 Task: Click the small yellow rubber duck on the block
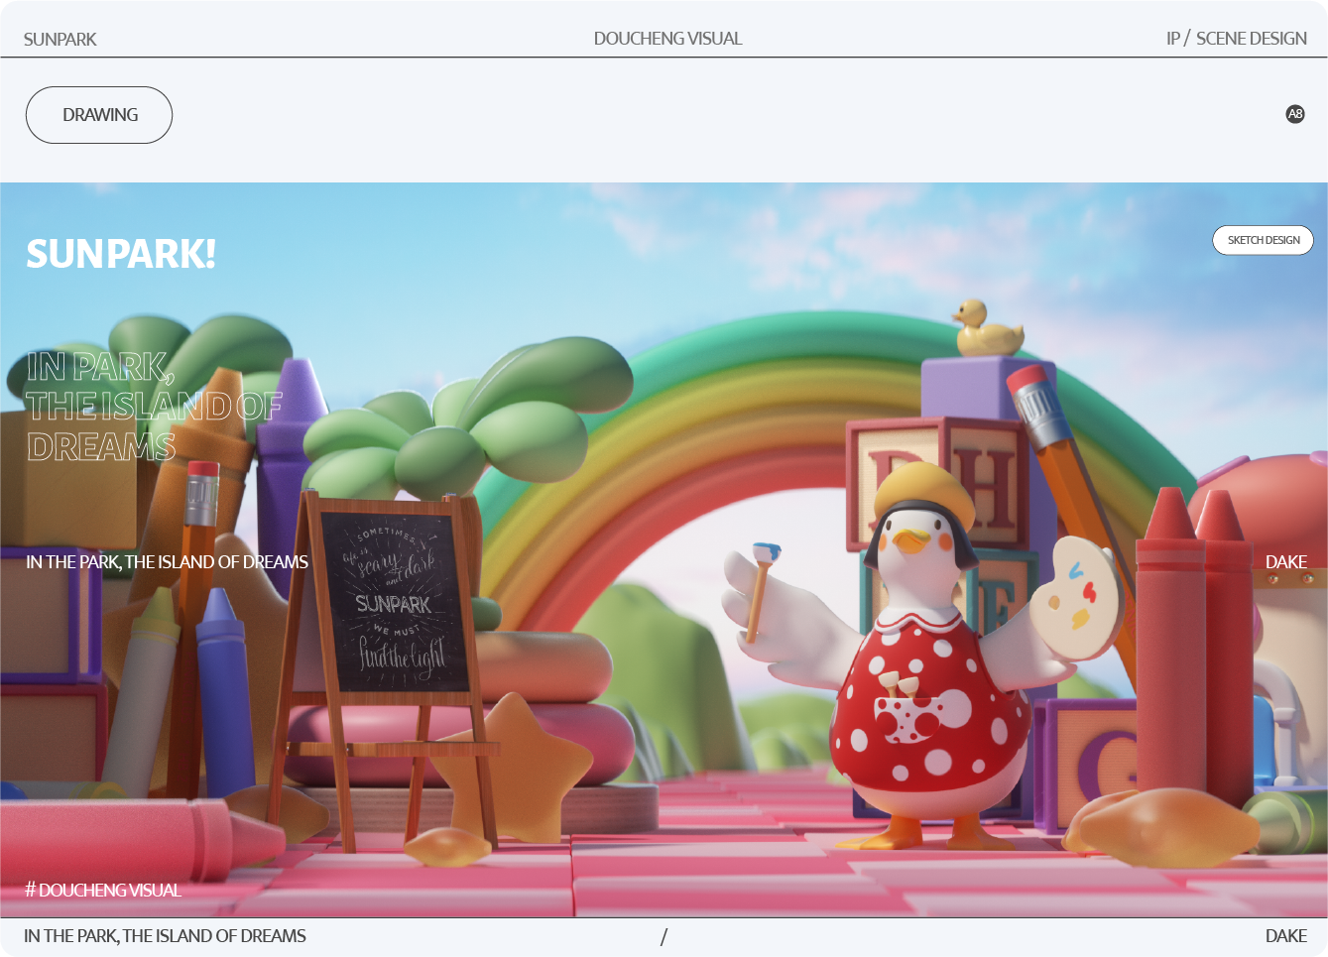[x=987, y=328]
